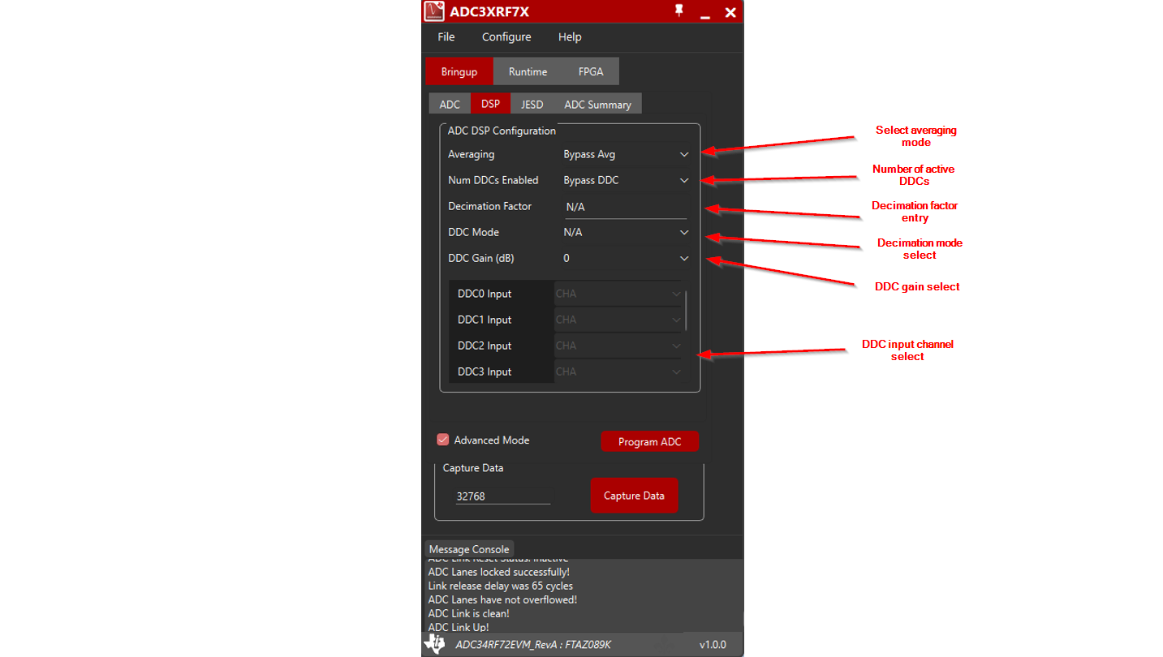Image resolution: width=1163 pixels, height=657 pixels.
Task: Open the ADC Summary tab
Action: [597, 104]
